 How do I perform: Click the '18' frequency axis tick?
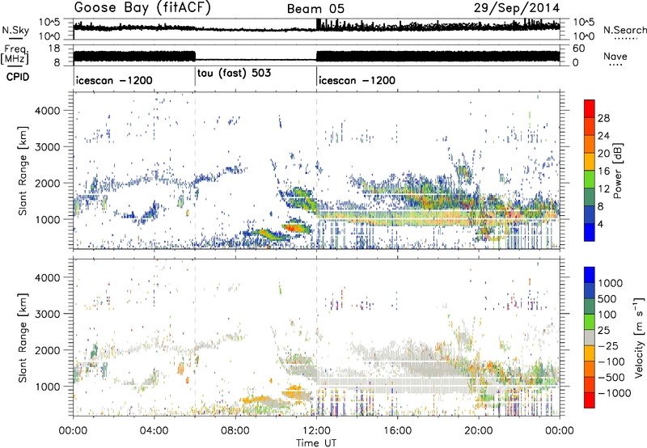point(53,49)
